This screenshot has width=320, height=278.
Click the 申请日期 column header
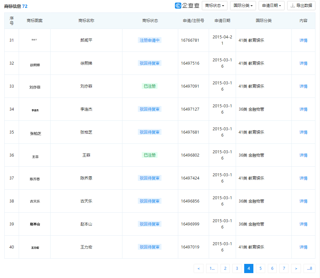pyautogui.click(x=223, y=21)
